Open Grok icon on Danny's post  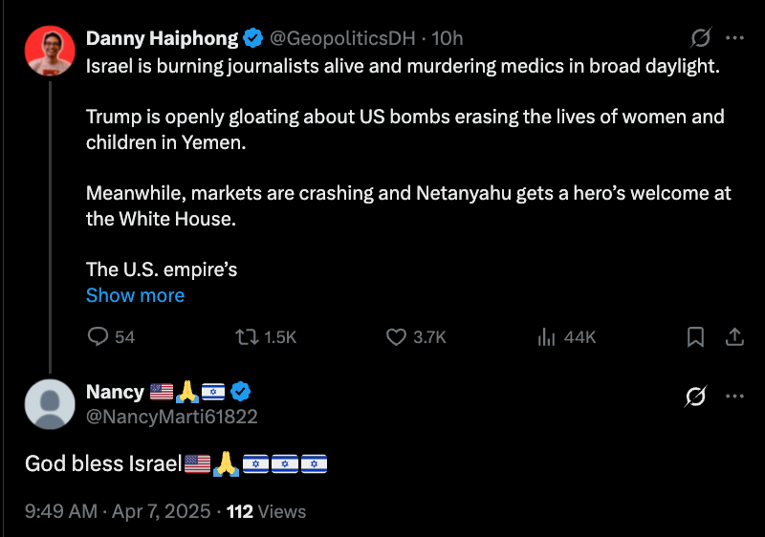tap(701, 38)
